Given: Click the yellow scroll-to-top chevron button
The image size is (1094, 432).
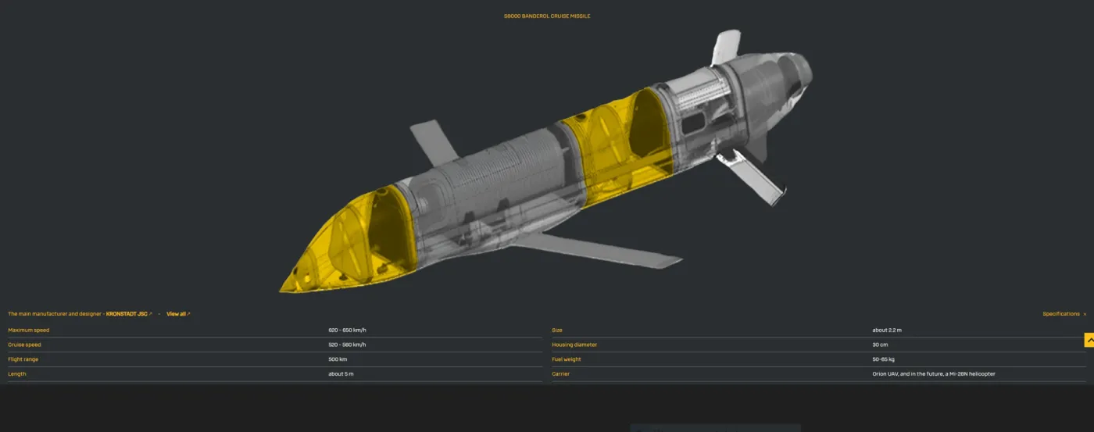Looking at the screenshot, I should [x=1089, y=341].
